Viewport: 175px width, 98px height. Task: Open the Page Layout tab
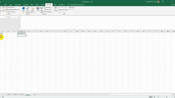(x=18, y=5)
